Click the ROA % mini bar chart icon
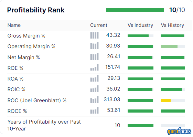The image size is (193, 137). point(94,78)
